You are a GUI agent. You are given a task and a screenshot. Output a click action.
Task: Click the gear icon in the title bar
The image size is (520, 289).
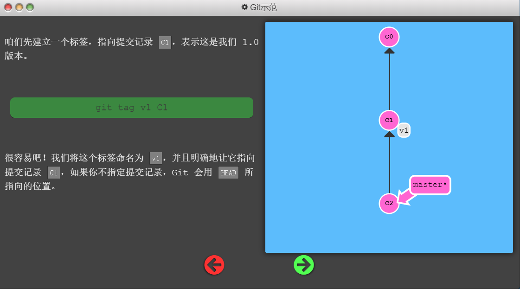(x=244, y=7)
